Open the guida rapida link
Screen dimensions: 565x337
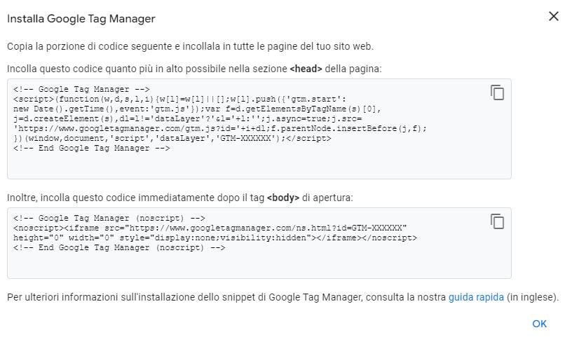(476, 297)
